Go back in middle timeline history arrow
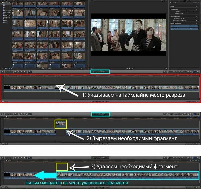The image size is (201, 189). pos(2,117)
